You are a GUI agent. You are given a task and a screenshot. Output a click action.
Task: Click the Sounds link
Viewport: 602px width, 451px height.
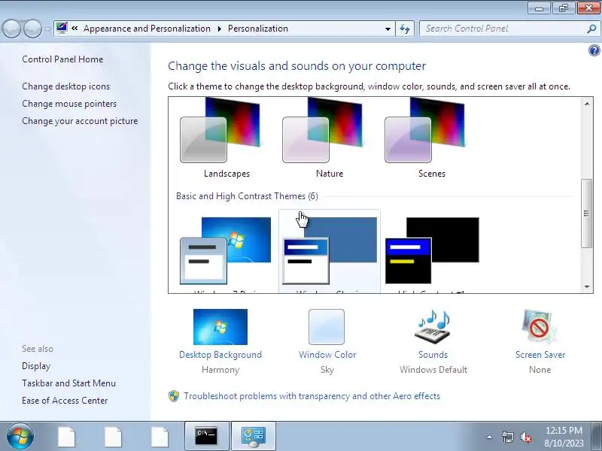[433, 355]
